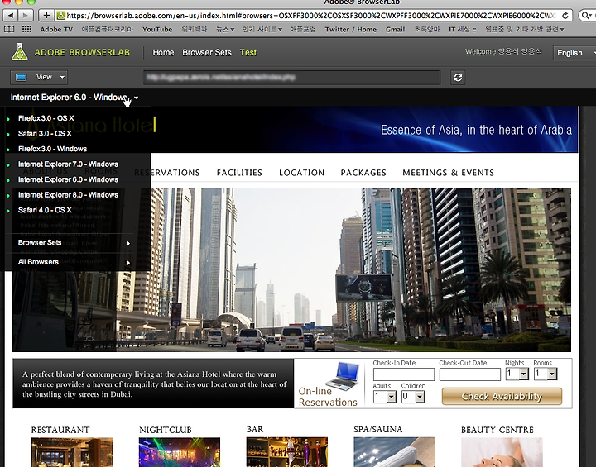Select Internet Explorer 8.0 - Windows entry
Viewport: 596px width, 467px height.
(x=68, y=195)
